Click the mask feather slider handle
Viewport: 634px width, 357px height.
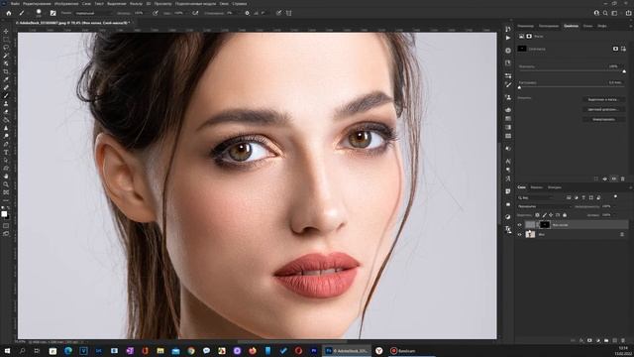pyautogui.click(x=519, y=87)
